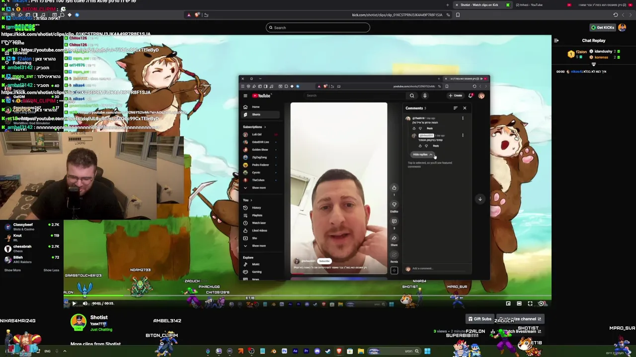This screenshot has height=357, width=636.
Task: Click Show More channels
Action: (12, 270)
